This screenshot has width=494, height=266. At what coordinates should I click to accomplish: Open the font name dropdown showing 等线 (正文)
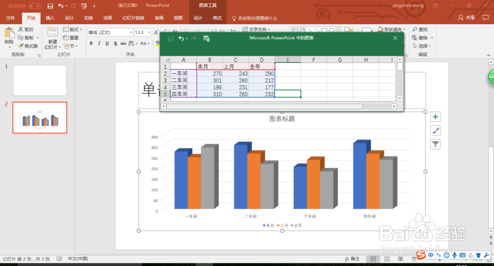click(x=131, y=33)
